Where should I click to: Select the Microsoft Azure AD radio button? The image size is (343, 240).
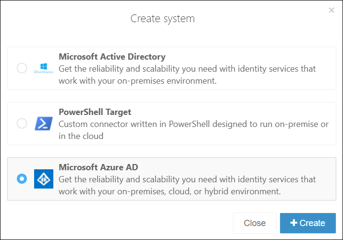tap(22, 179)
